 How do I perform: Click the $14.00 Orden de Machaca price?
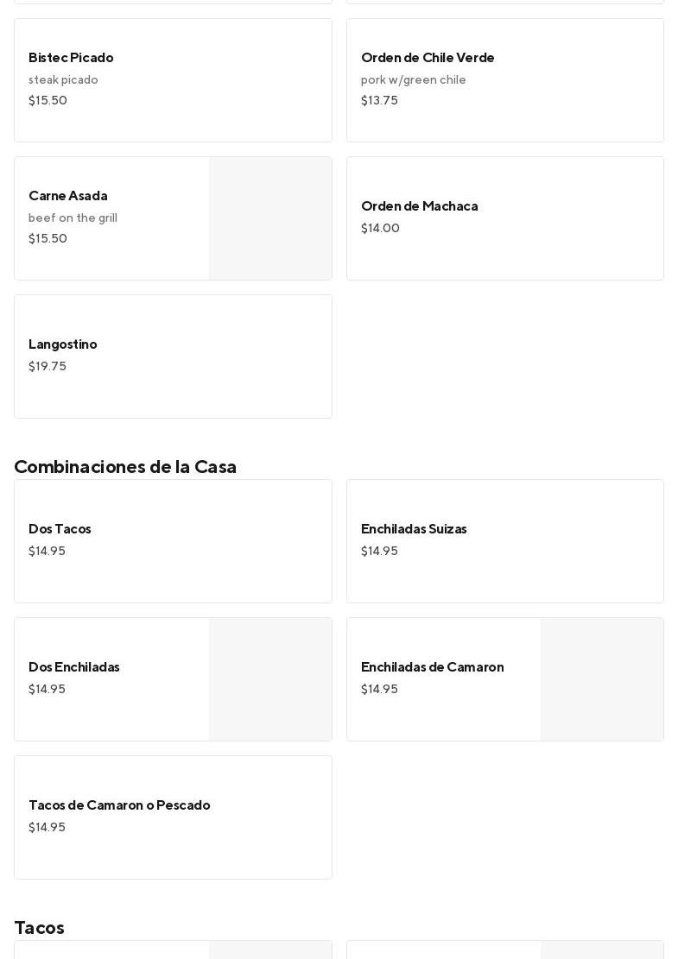pyautogui.click(x=380, y=229)
